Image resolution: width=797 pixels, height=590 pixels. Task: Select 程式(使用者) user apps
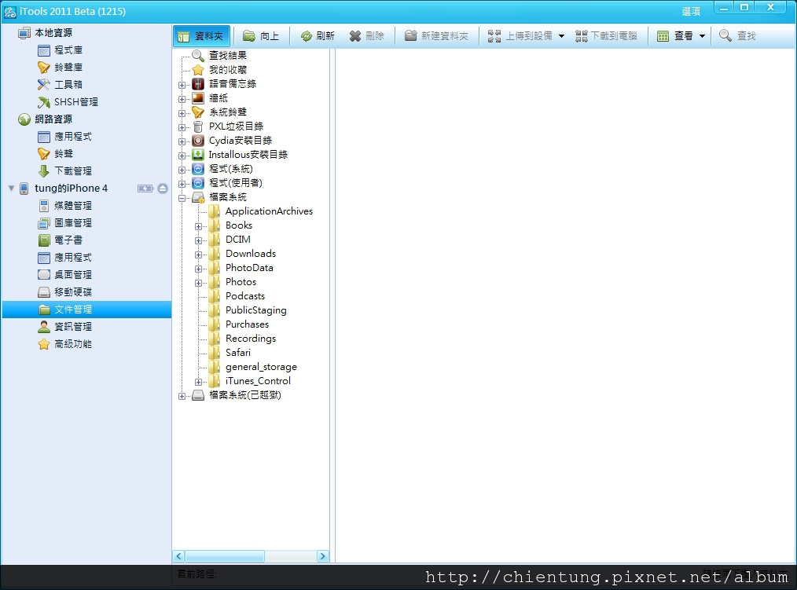coord(236,183)
